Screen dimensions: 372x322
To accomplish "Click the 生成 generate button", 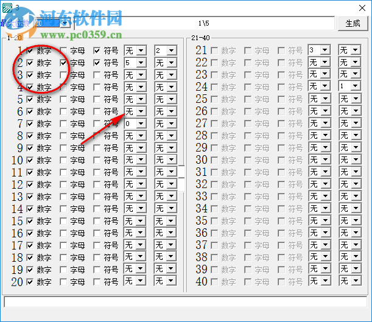I will click(x=353, y=23).
